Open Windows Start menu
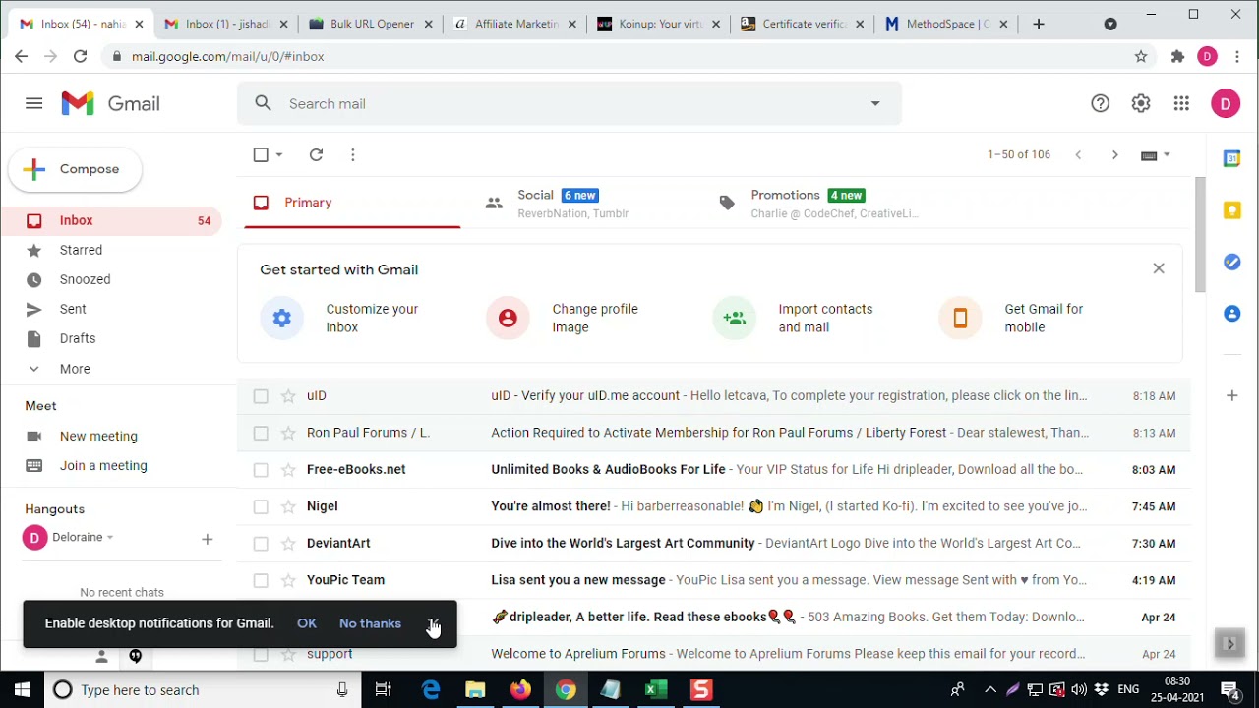 pos(22,690)
